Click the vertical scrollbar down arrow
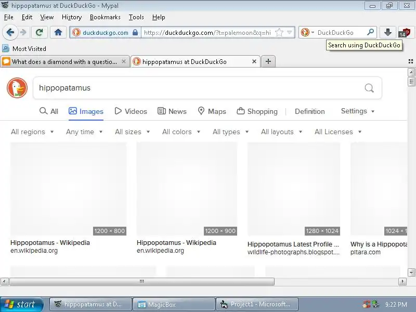 (x=411, y=272)
